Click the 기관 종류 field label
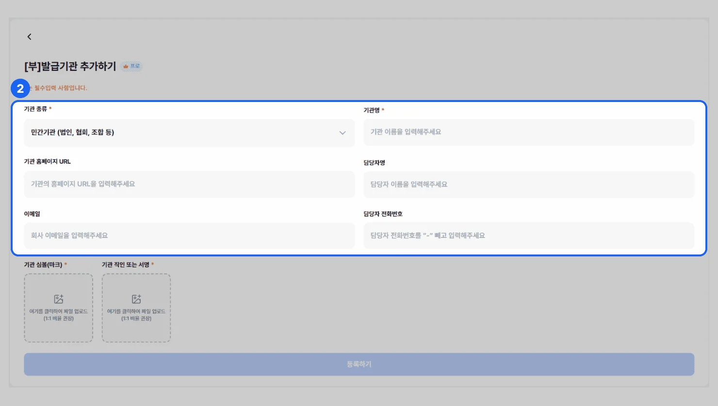Image resolution: width=718 pixels, height=406 pixels. [35, 109]
